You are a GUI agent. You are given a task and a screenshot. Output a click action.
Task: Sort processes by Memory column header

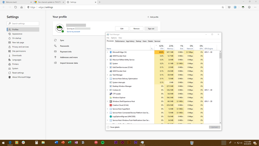tap(169, 47)
